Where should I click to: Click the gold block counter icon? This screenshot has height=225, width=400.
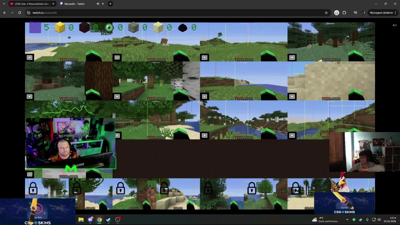(60, 27)
